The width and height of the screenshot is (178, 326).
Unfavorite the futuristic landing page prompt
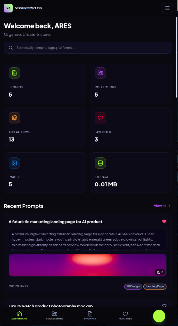point(164,221)
